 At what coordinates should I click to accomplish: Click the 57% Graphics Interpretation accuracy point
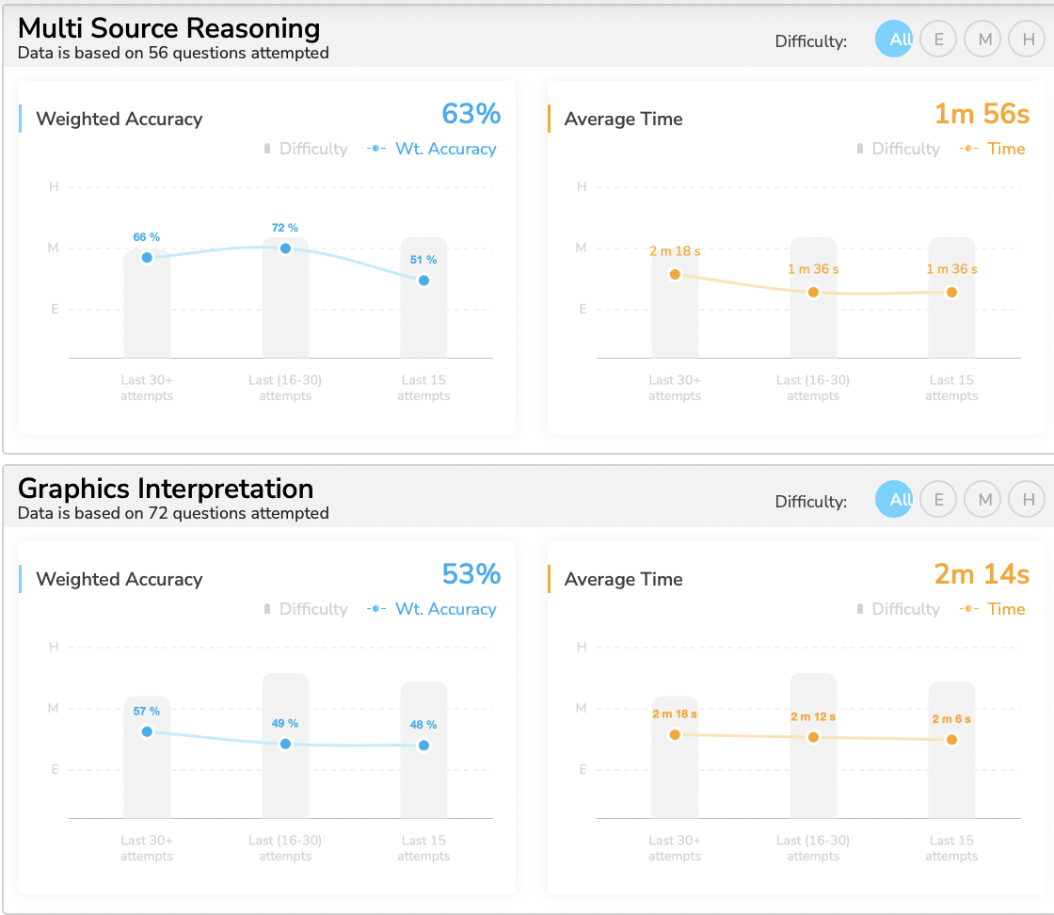(147, 731)
